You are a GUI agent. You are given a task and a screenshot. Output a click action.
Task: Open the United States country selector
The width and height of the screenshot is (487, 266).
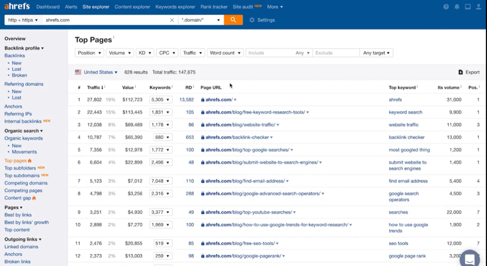tap(100, 72)
